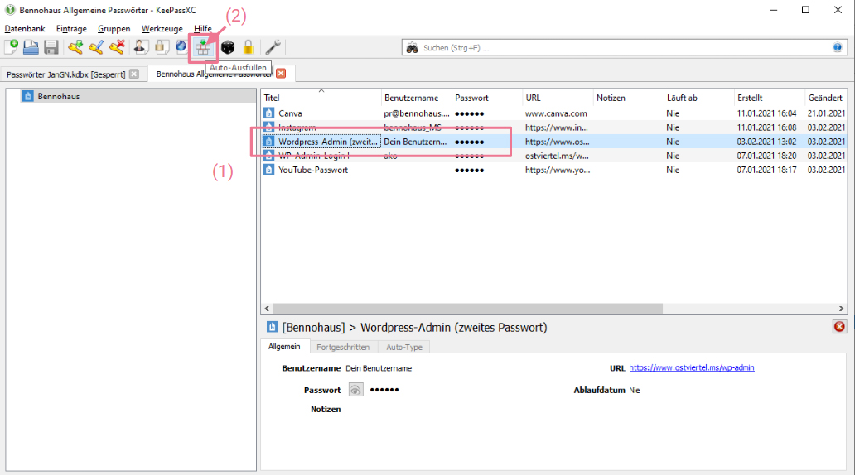
Task: Sort entries by Passwort column header
Action: tap(487, 98)
